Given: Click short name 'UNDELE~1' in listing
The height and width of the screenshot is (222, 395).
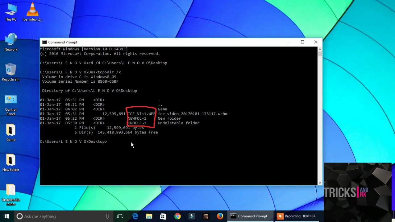Looking at the screenshot, I should (137, 123).
